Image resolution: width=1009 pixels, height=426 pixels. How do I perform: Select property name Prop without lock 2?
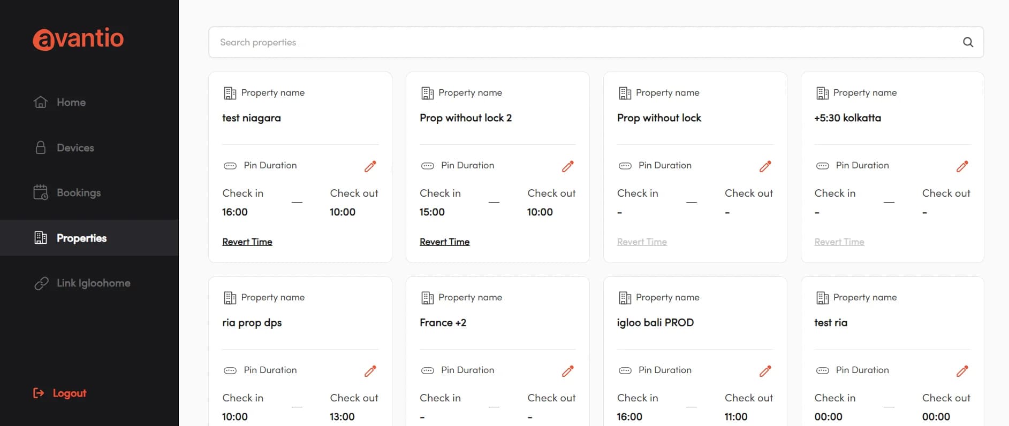[x=466, y=118]
